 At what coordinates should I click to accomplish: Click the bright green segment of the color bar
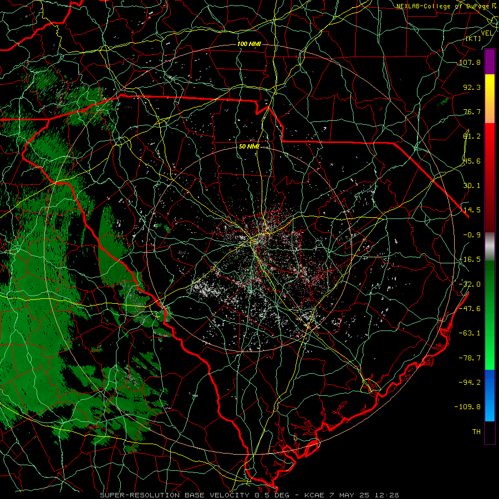(490, 315)
